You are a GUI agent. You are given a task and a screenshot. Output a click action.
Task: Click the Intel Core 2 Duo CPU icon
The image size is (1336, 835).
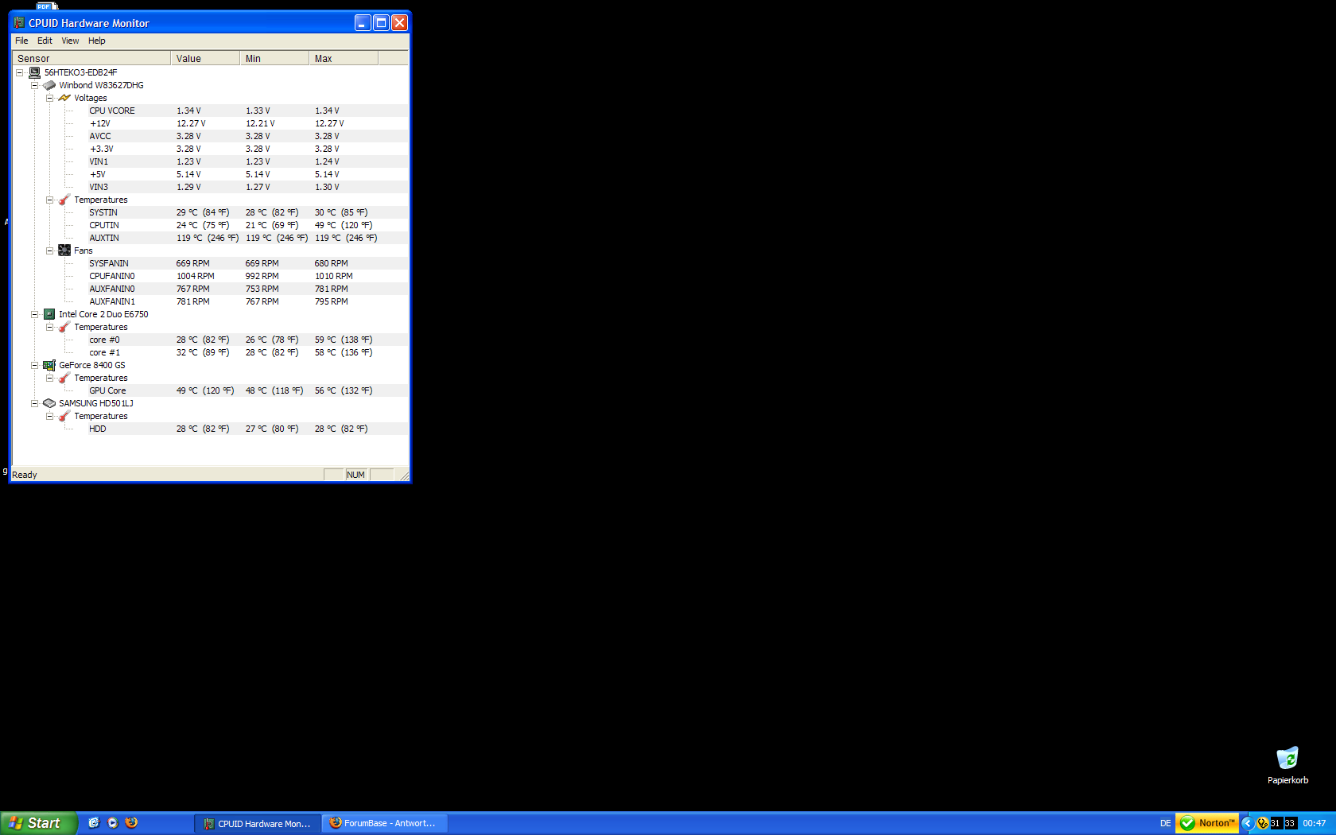coord(49,314)
